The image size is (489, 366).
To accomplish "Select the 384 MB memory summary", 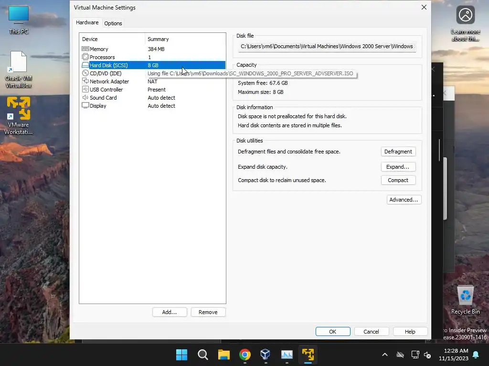I will click(156, 49).
